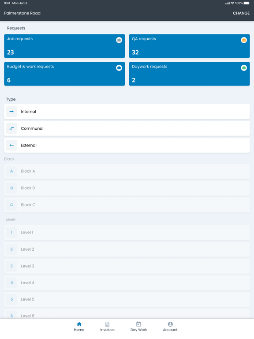Viewport: 254px width, 339px height.
Task: Select the Block C row
Action: click(127, 205)
